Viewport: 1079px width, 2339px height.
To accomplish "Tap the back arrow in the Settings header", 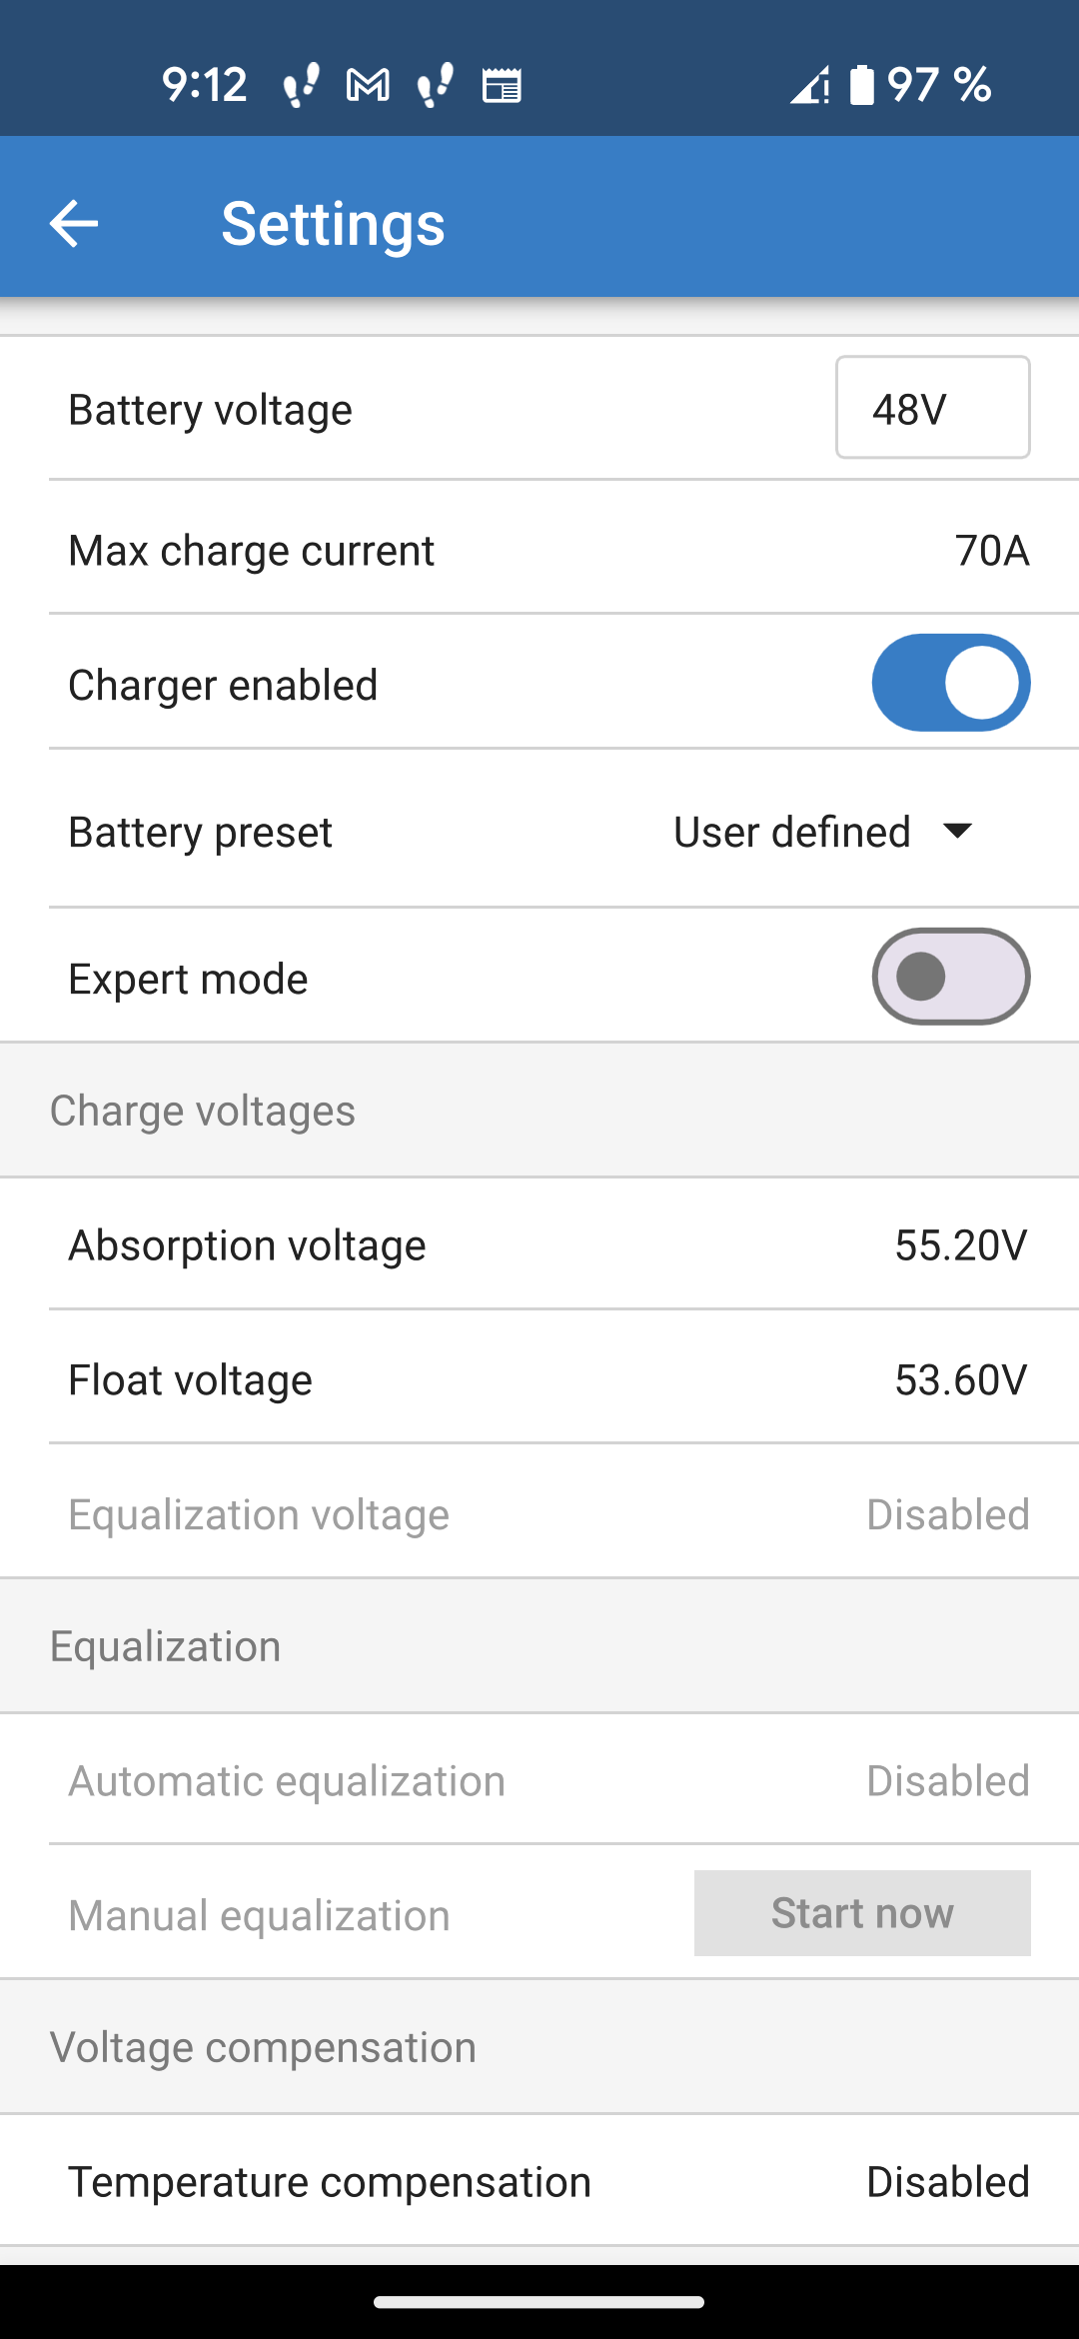I will tap(74, 222).
